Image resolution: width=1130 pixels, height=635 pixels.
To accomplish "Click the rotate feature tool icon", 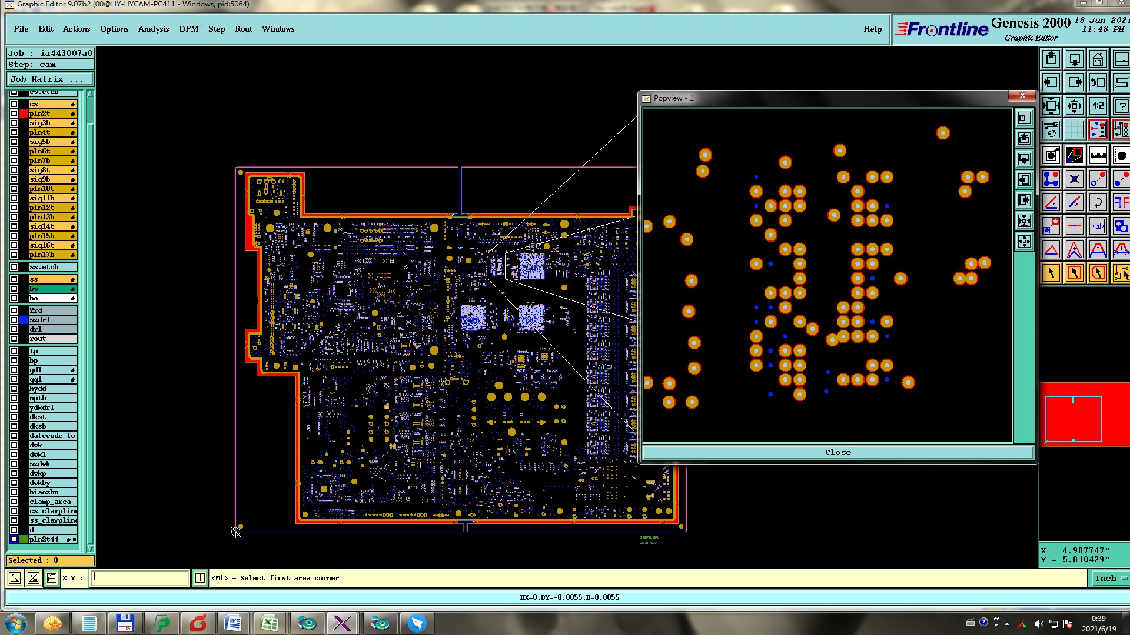I will coord(1098,203).
